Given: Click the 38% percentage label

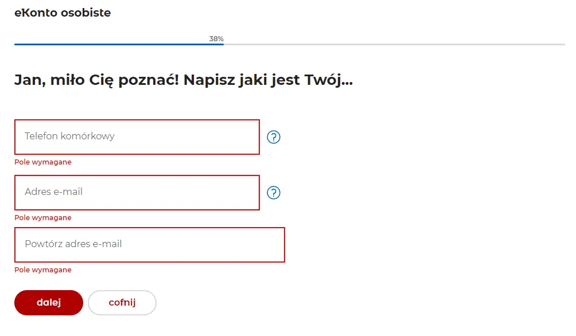Looking at the screenshot, I should click(x=215, y=40).
